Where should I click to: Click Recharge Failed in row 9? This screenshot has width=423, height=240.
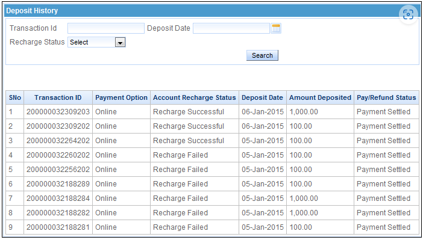pyautogui.click(x=181, y=227)
